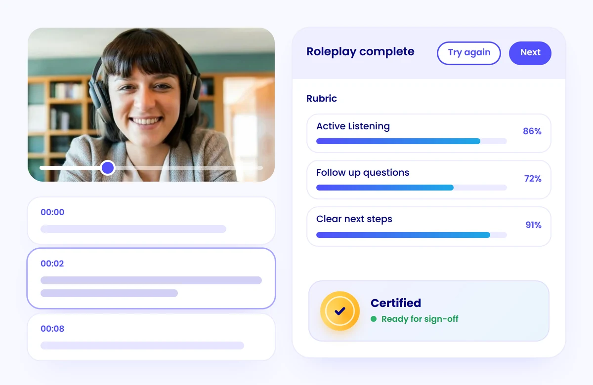Click the Try again button

(469, 53)
